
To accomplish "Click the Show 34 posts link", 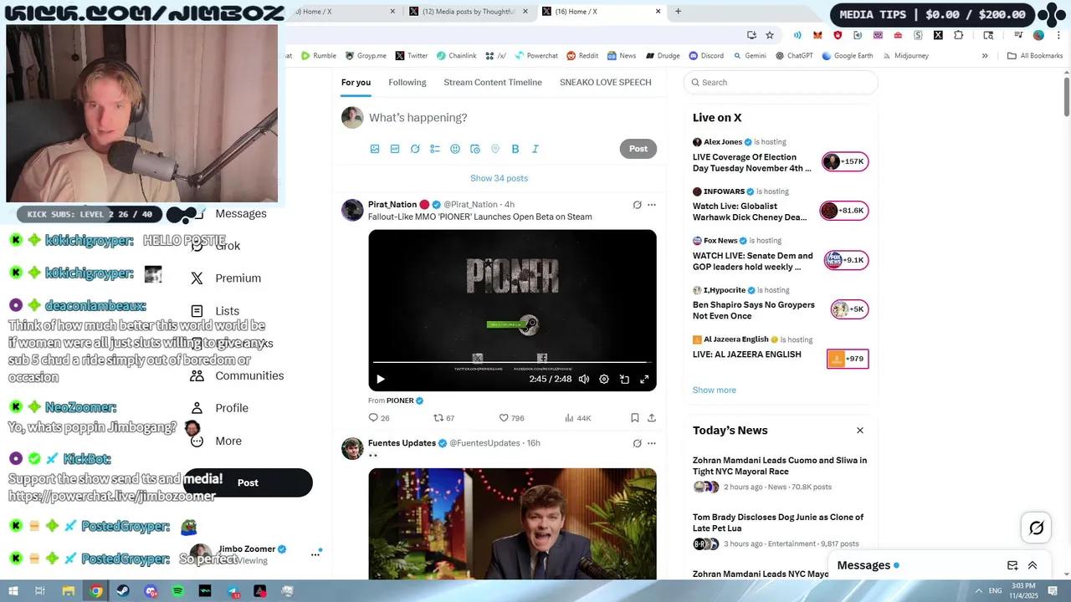I will [x=499, y=178].
